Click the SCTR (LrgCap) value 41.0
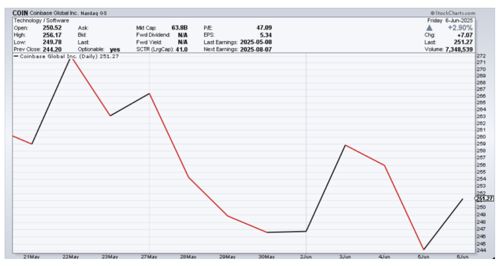 182,50
